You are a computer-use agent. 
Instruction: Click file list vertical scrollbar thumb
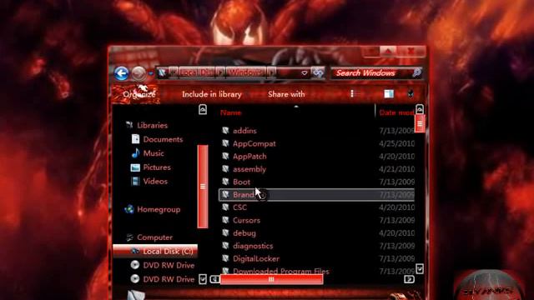[x=420, y=124]
